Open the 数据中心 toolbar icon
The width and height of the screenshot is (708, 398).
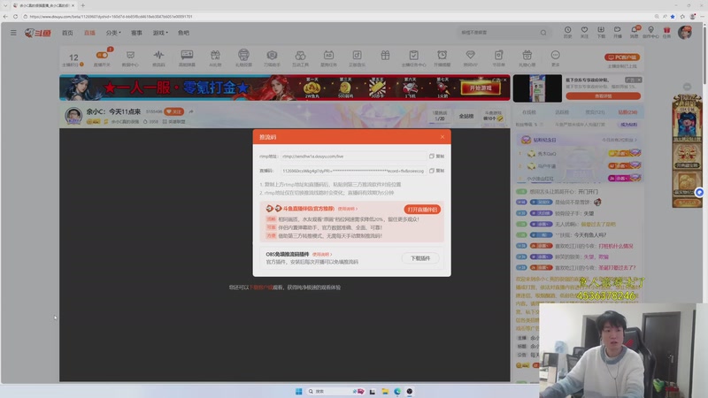click(130, 57)
